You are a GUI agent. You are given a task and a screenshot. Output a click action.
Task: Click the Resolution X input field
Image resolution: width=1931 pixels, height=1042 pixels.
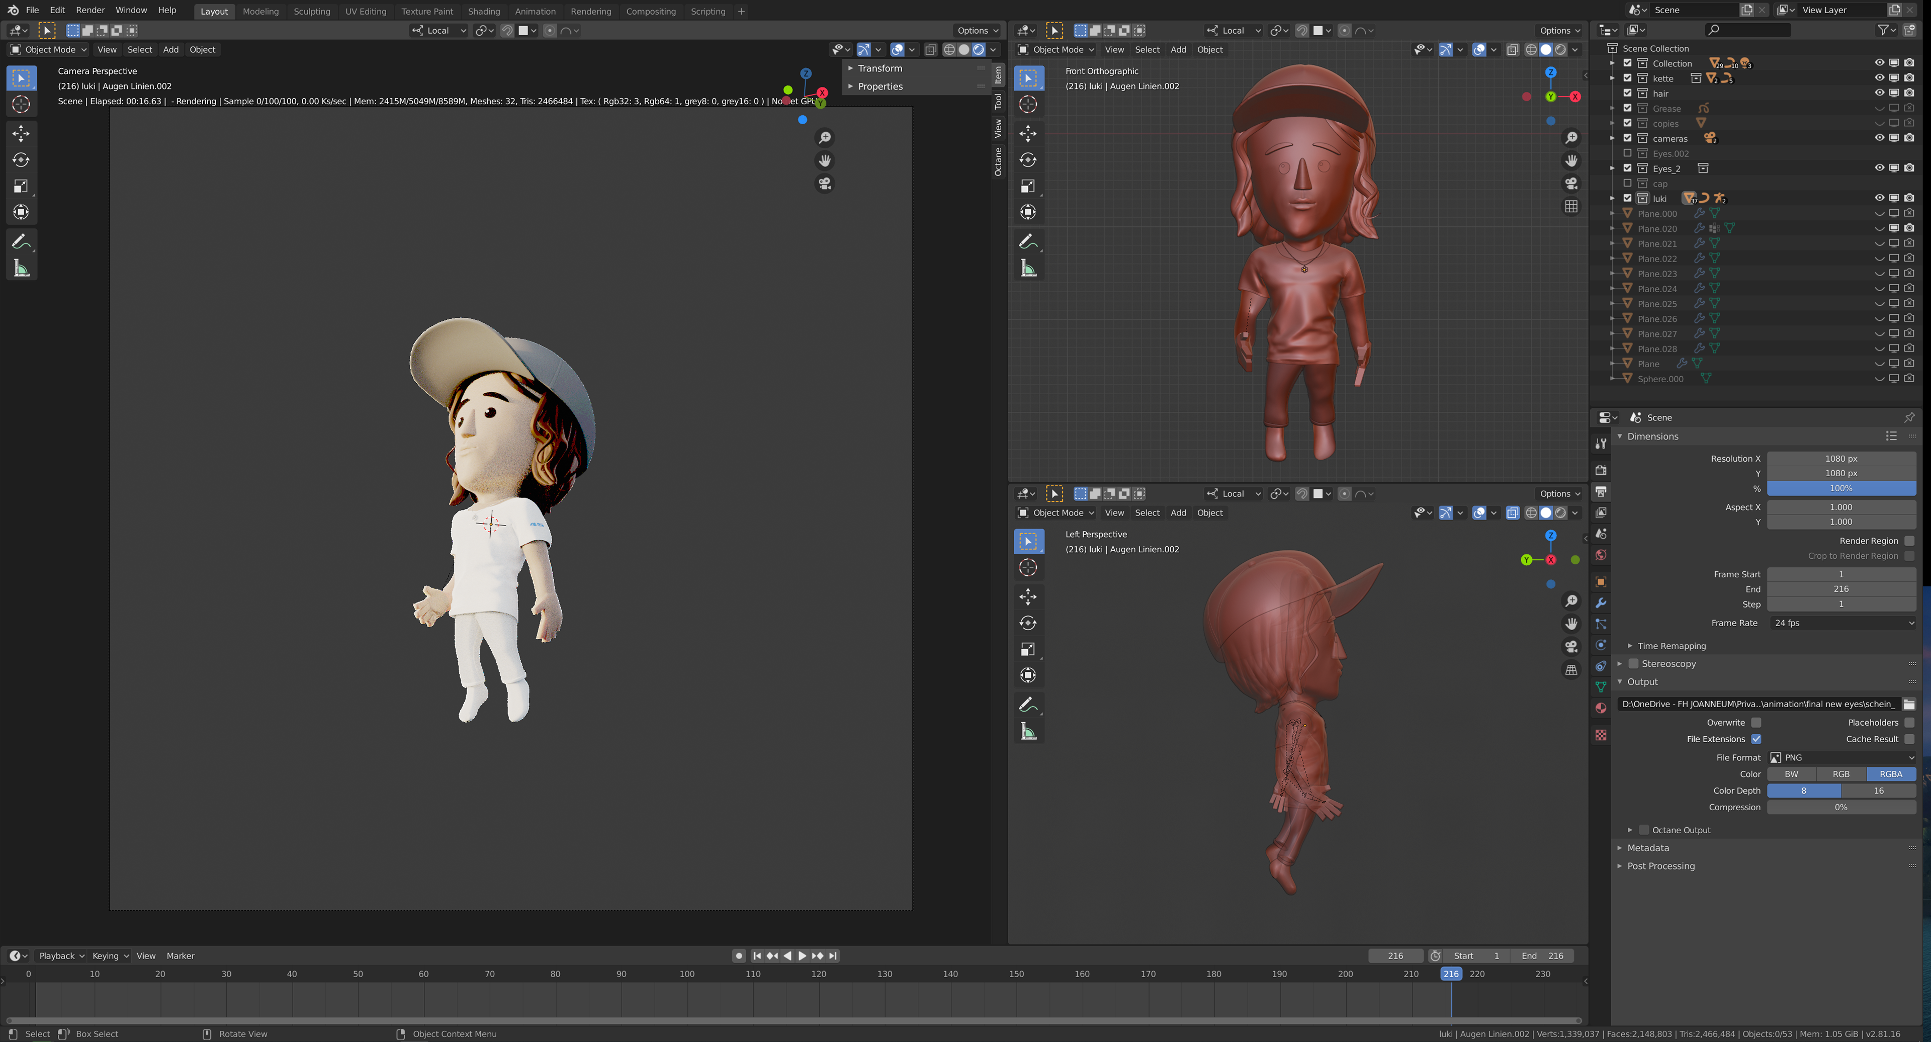(x=1840, y=459)
